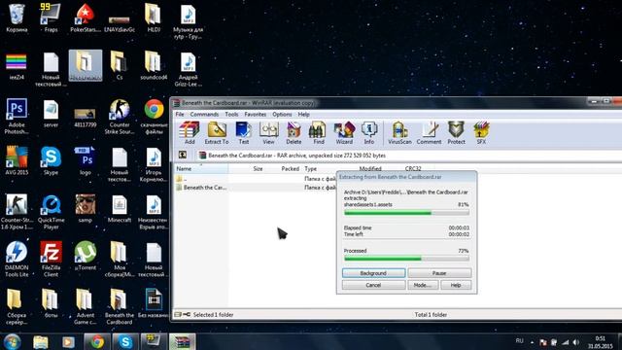Click the DAEMON Tools Lite desktop icon

[17, 259]
